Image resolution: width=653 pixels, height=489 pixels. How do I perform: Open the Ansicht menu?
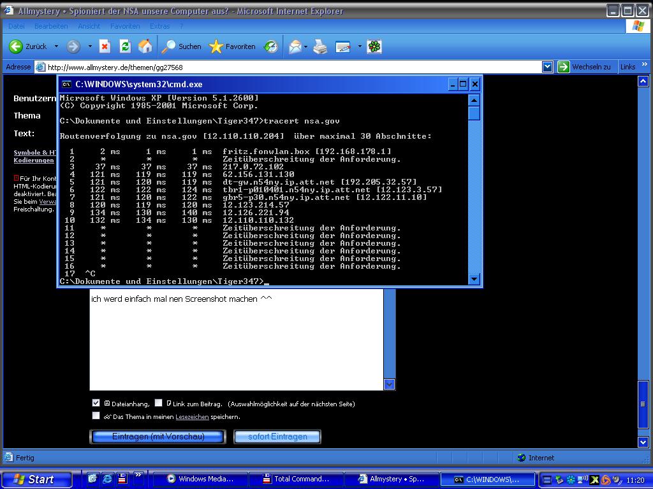coord(89,26)
